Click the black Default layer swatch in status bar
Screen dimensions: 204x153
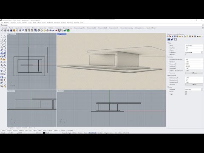coord(44,133)
